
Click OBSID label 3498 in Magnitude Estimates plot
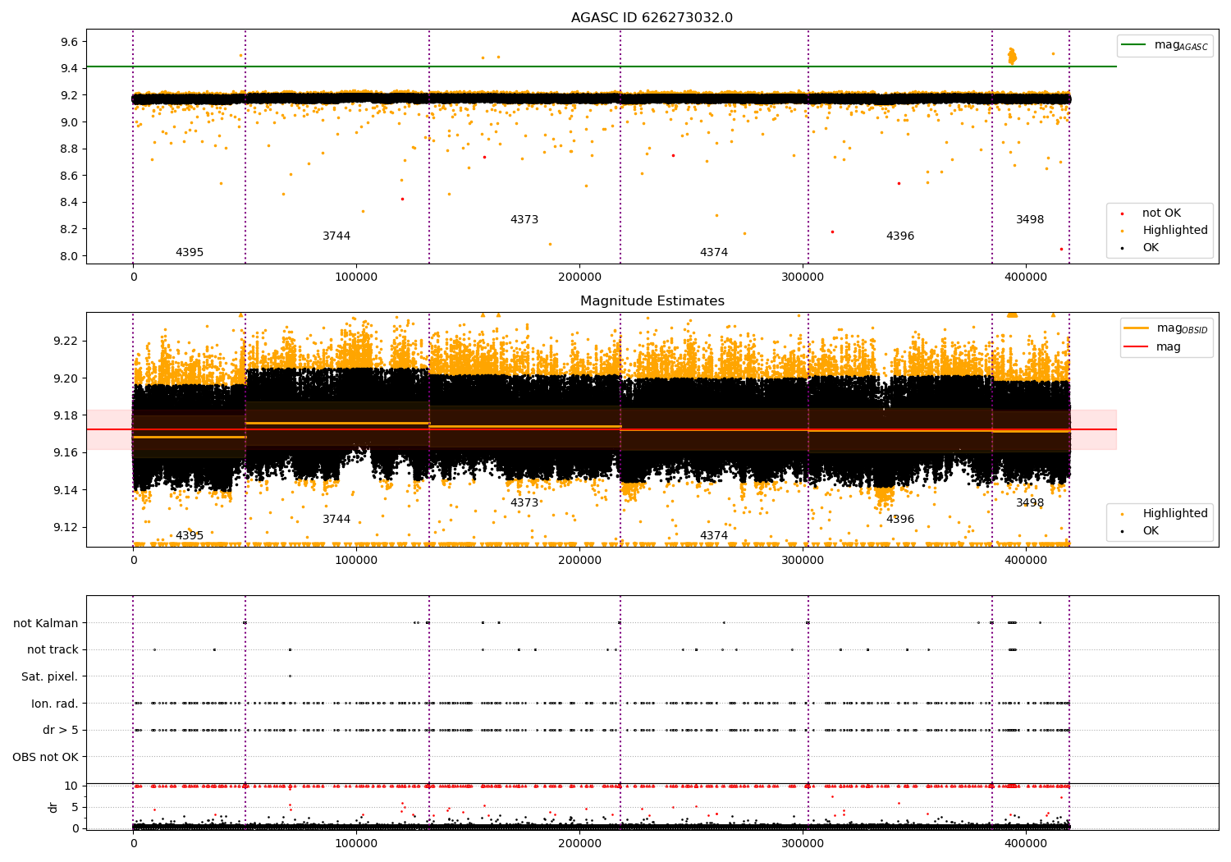(1030, 502)
